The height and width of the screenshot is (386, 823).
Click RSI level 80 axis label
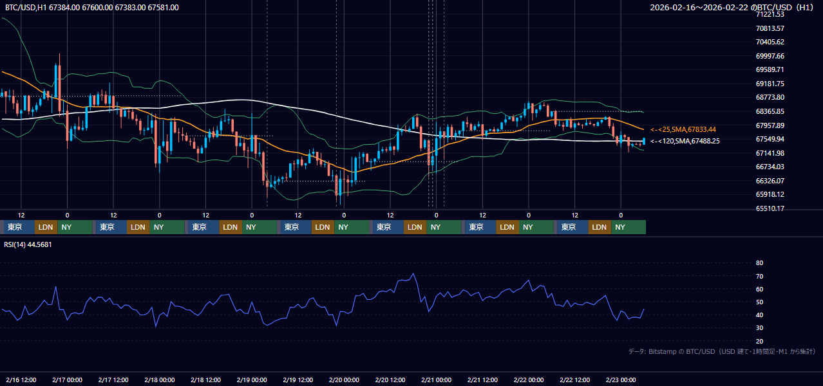(759, 263)
